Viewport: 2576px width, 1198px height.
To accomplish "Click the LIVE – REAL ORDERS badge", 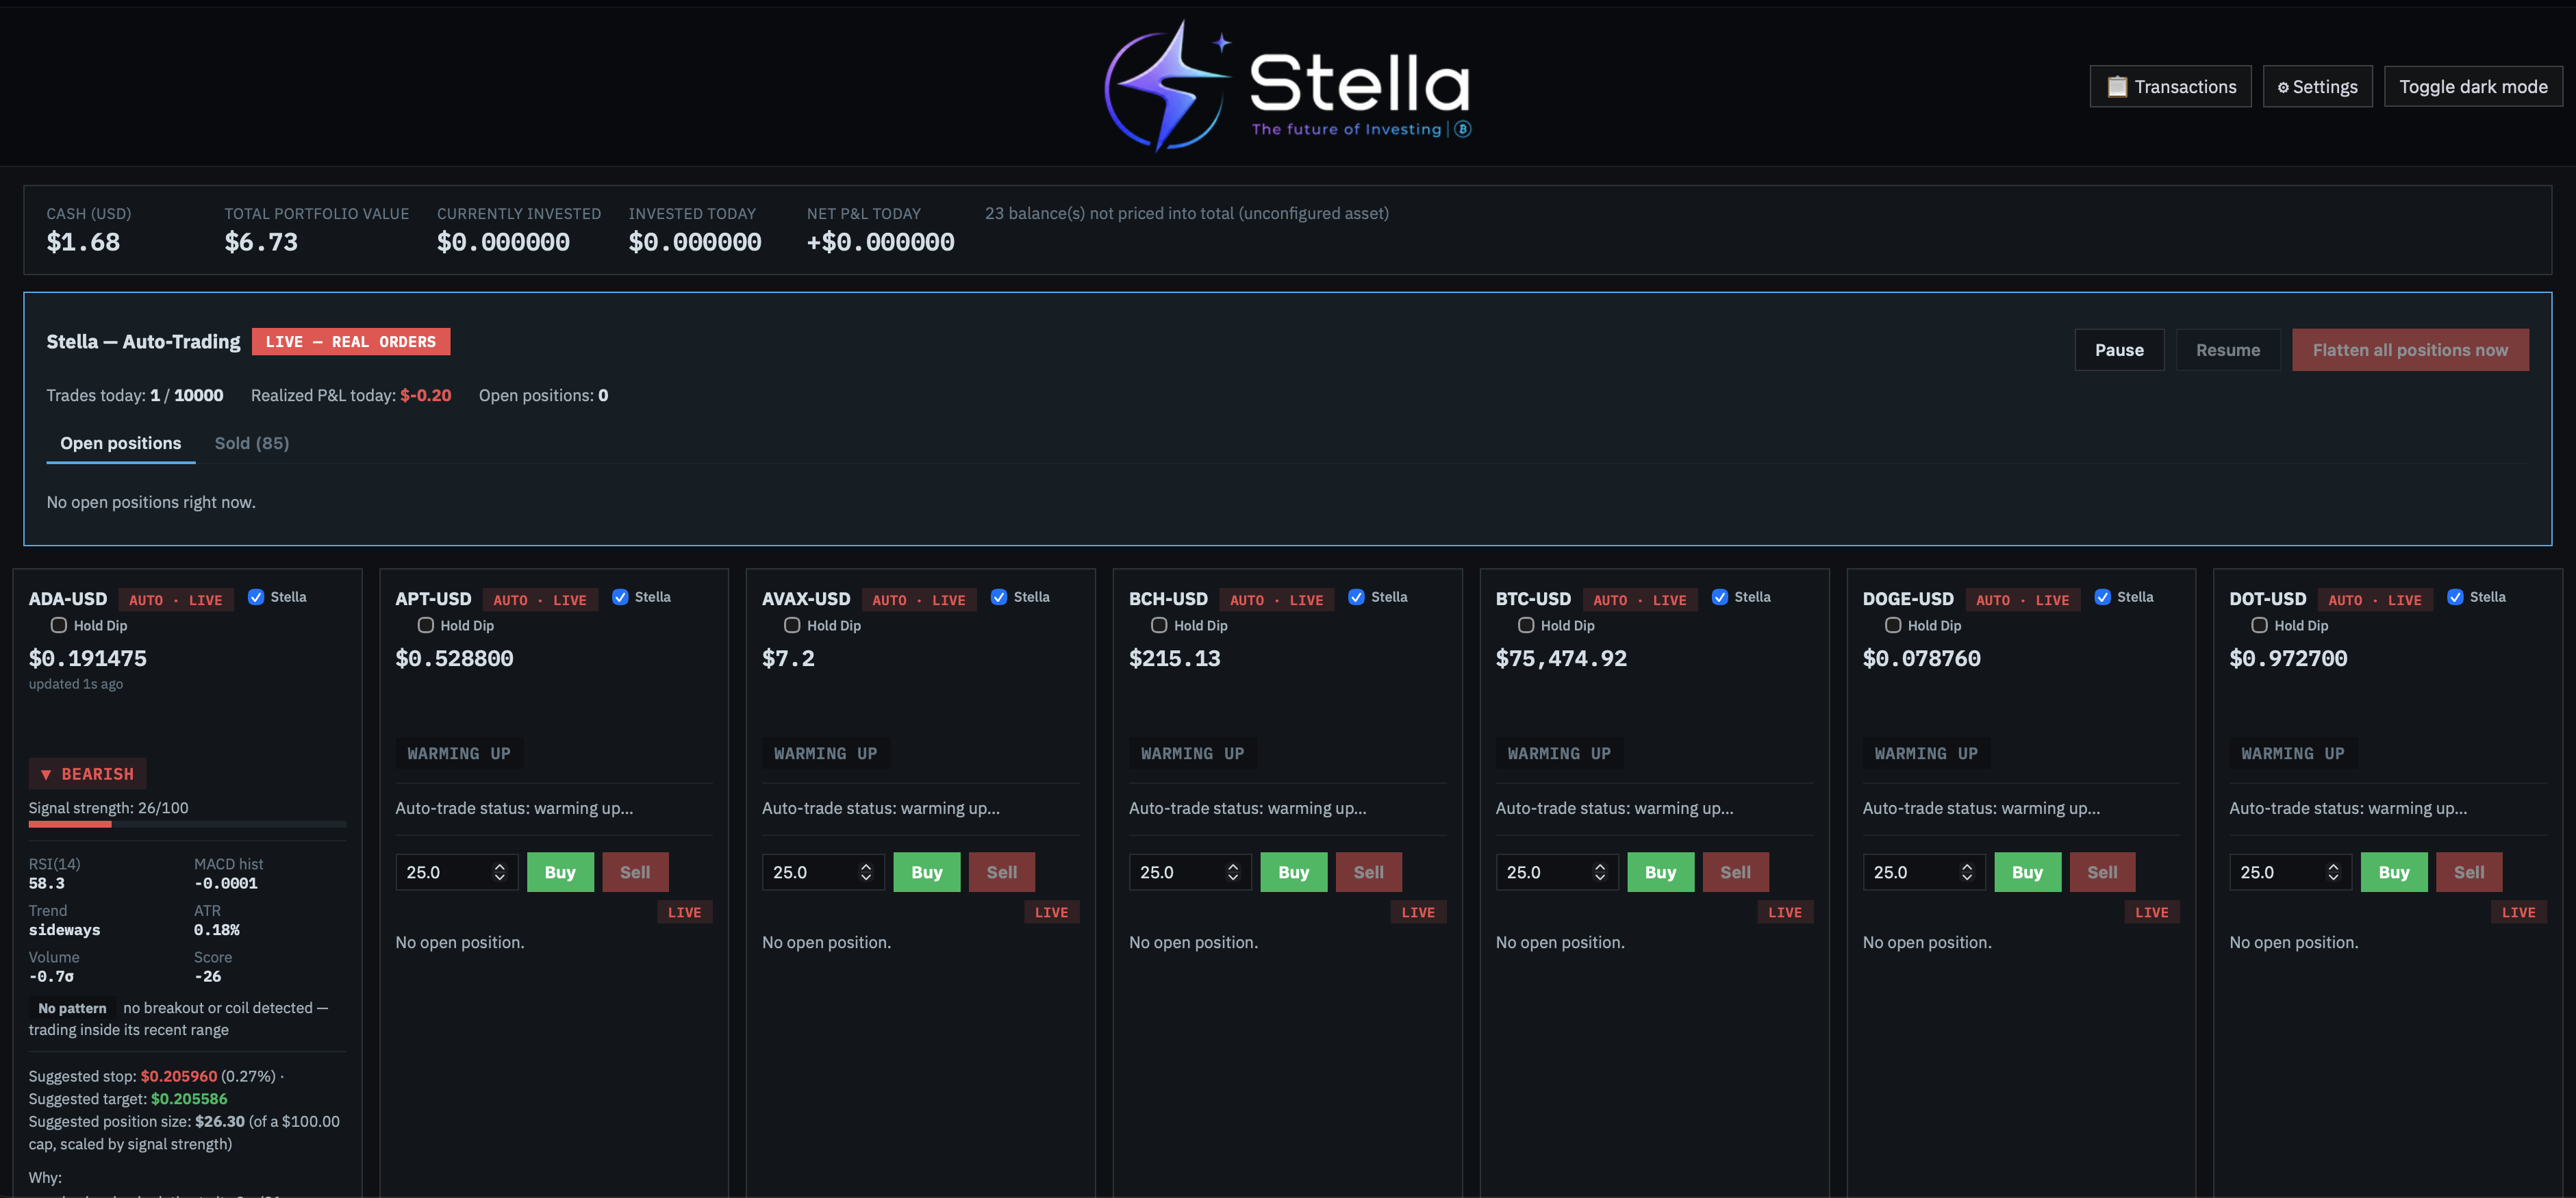I will (x=351, y=342).
